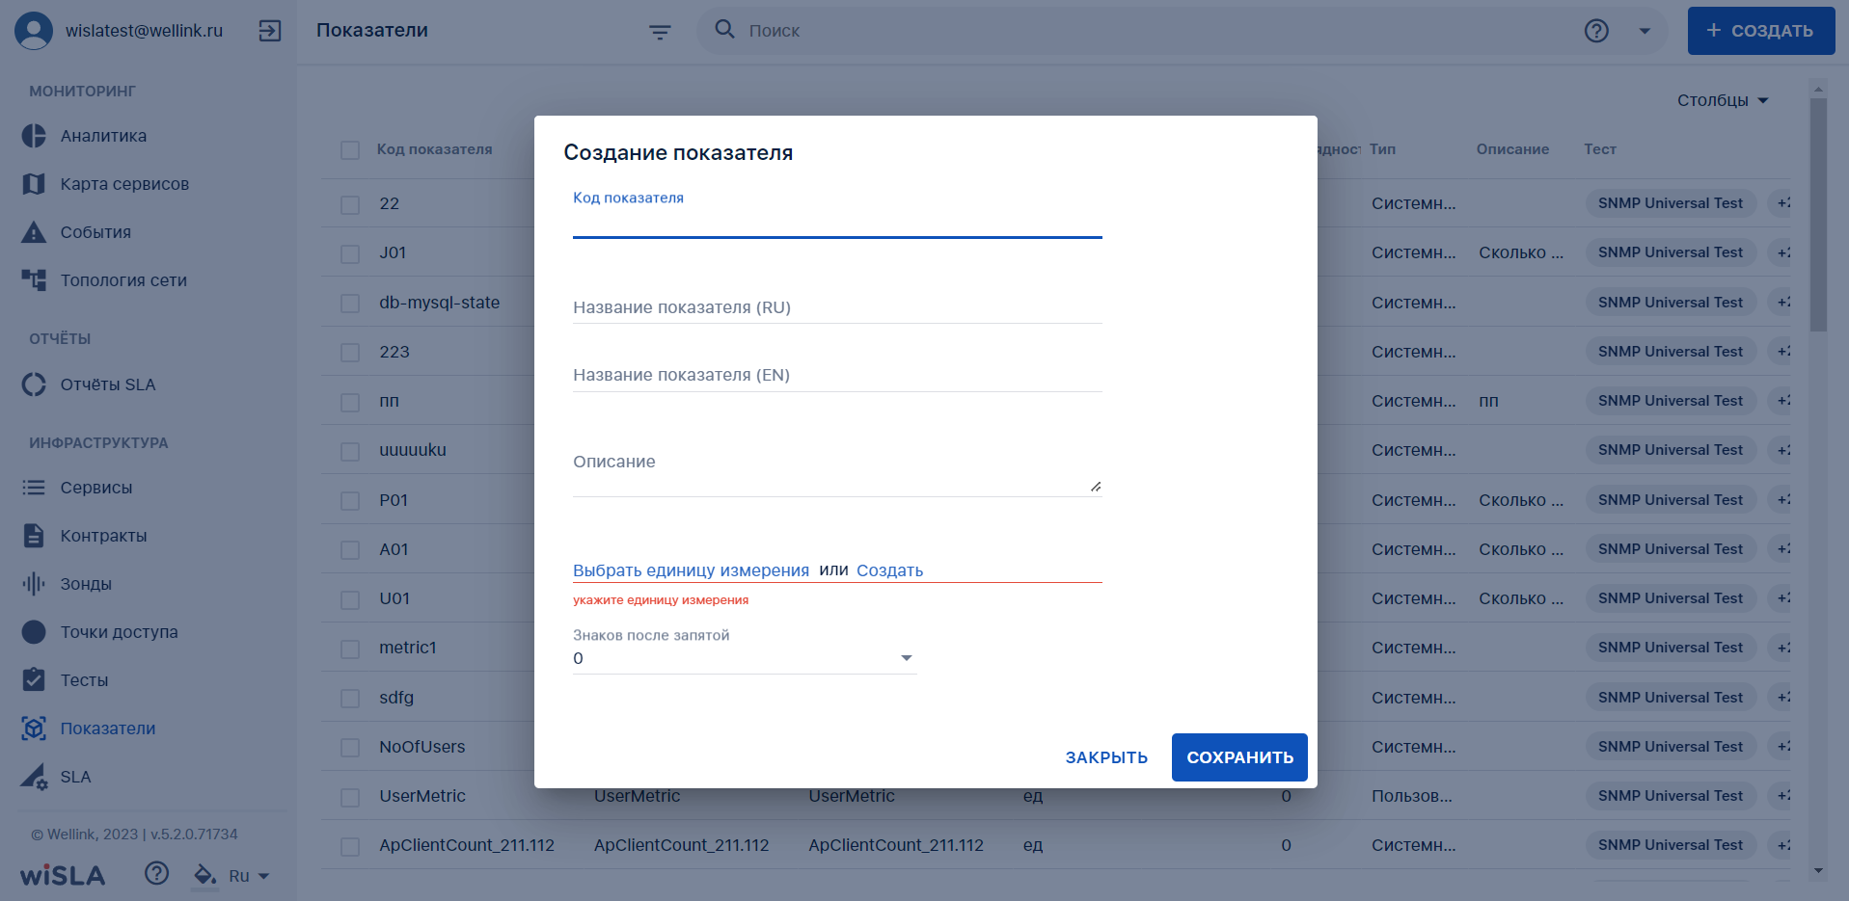
Task: Expand the Ru language selector
Action: (249, 876)
